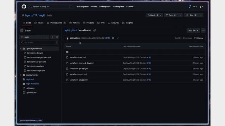Collapse the .github/workflows tree folder
Image resolution: width=225 pixels, height=126 pixels.
coord(20,49)
